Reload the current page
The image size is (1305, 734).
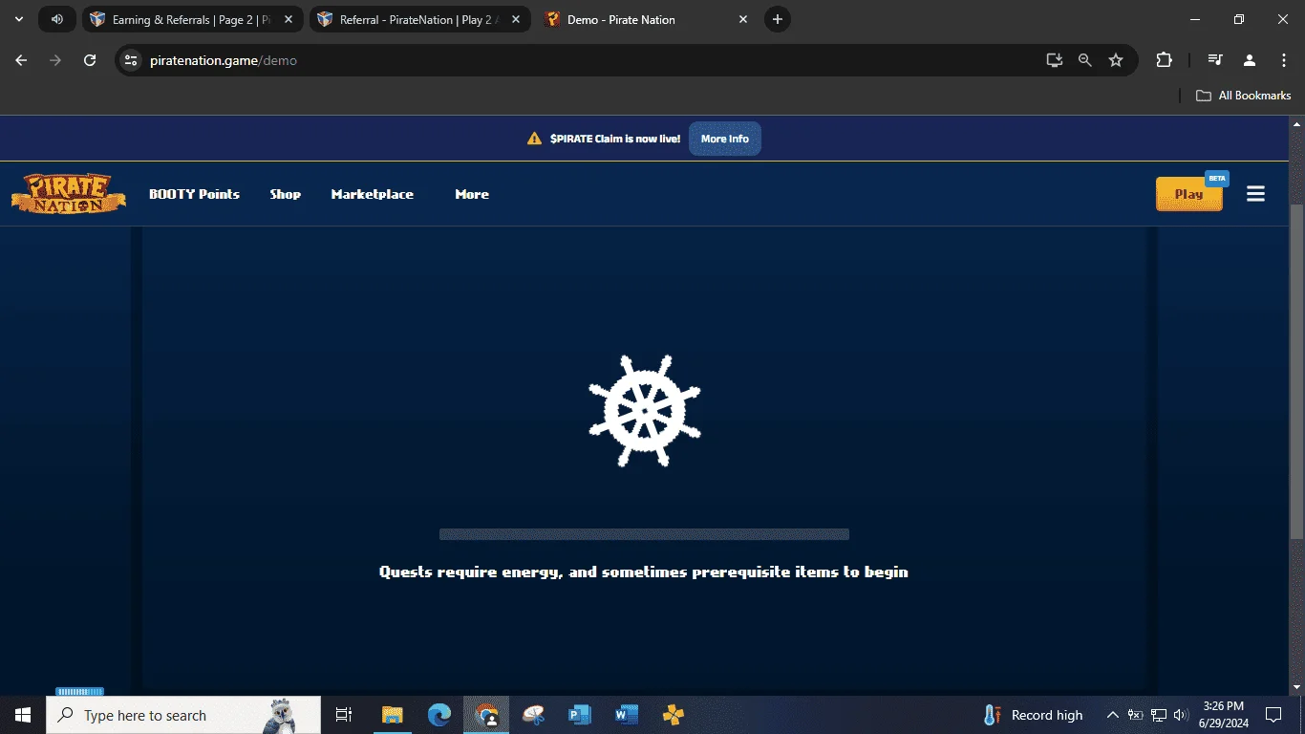point(90,60)
